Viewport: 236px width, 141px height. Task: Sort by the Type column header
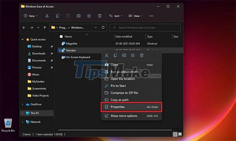(x=150, y=37)
